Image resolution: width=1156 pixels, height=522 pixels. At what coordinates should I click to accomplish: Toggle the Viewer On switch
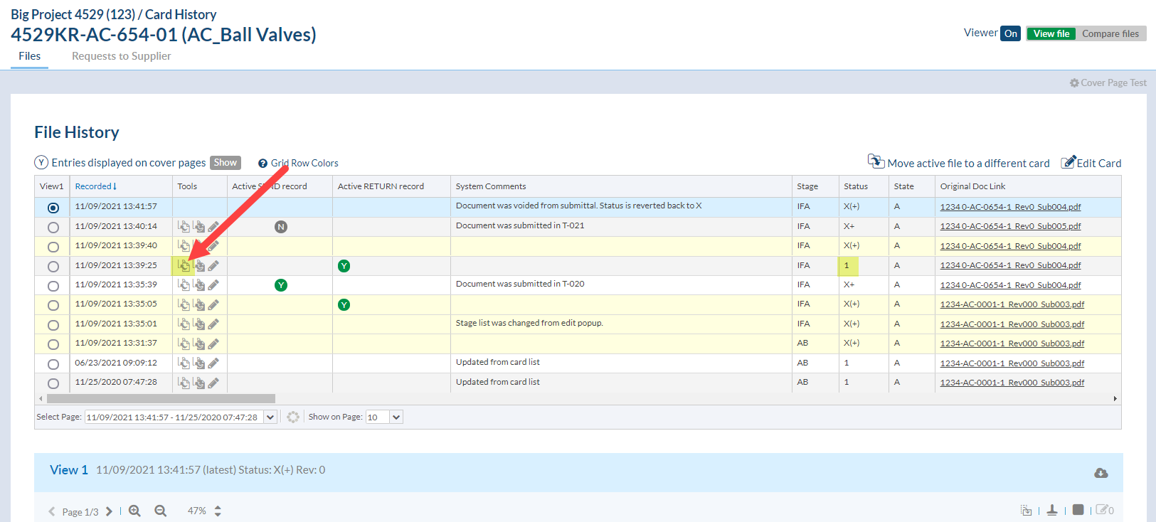click(1011, 33)
